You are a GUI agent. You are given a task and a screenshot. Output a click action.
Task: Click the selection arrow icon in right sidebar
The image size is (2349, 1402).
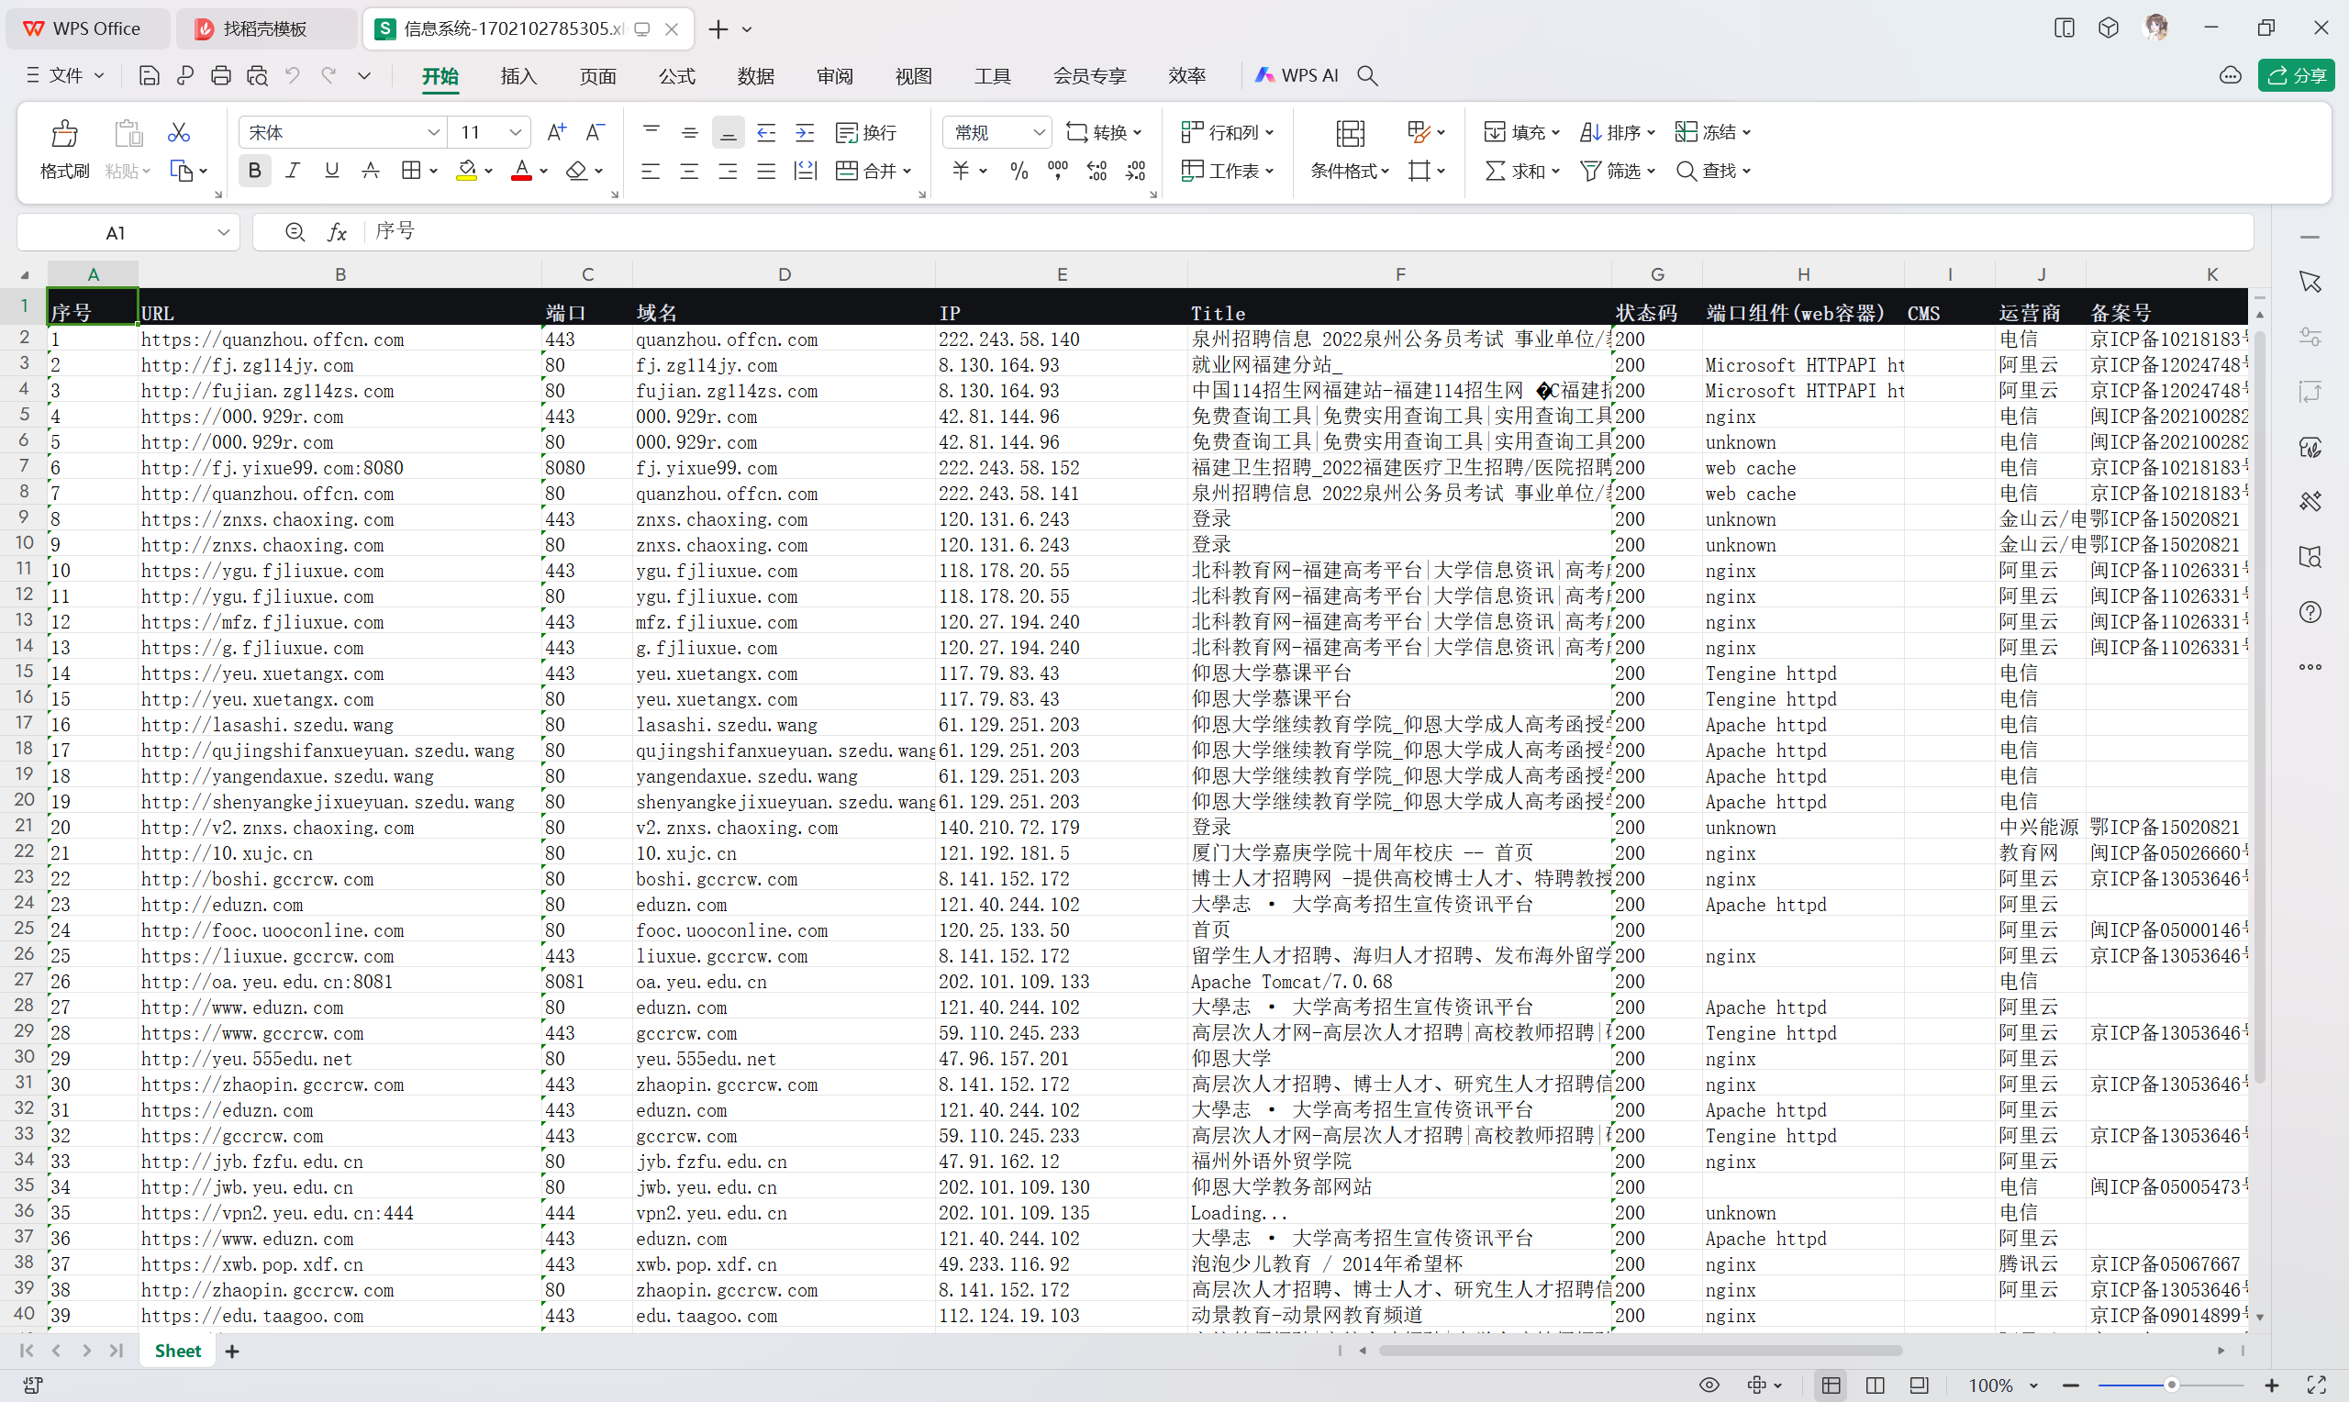pos(2310,282)
